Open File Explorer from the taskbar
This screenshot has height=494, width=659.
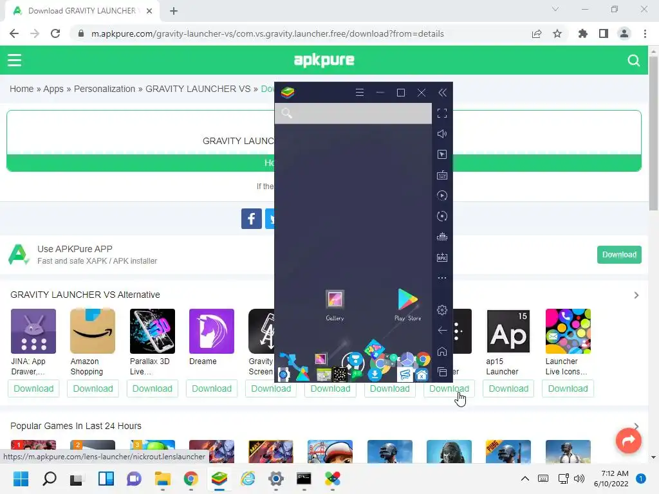coord(163,479)
